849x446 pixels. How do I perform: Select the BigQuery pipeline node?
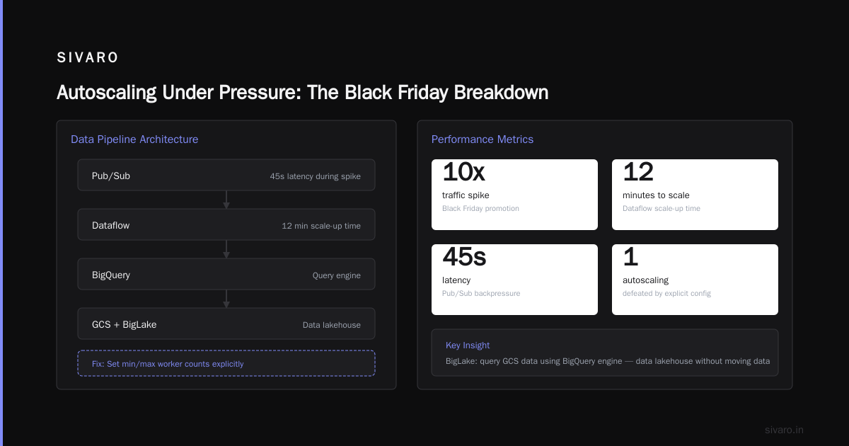[x=226, y=274]
